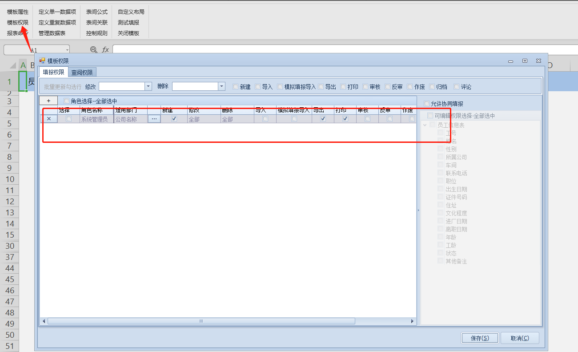Collapse the 员工信息表 tree node
The width and height of the screenshot is (578, 352).
425,125
